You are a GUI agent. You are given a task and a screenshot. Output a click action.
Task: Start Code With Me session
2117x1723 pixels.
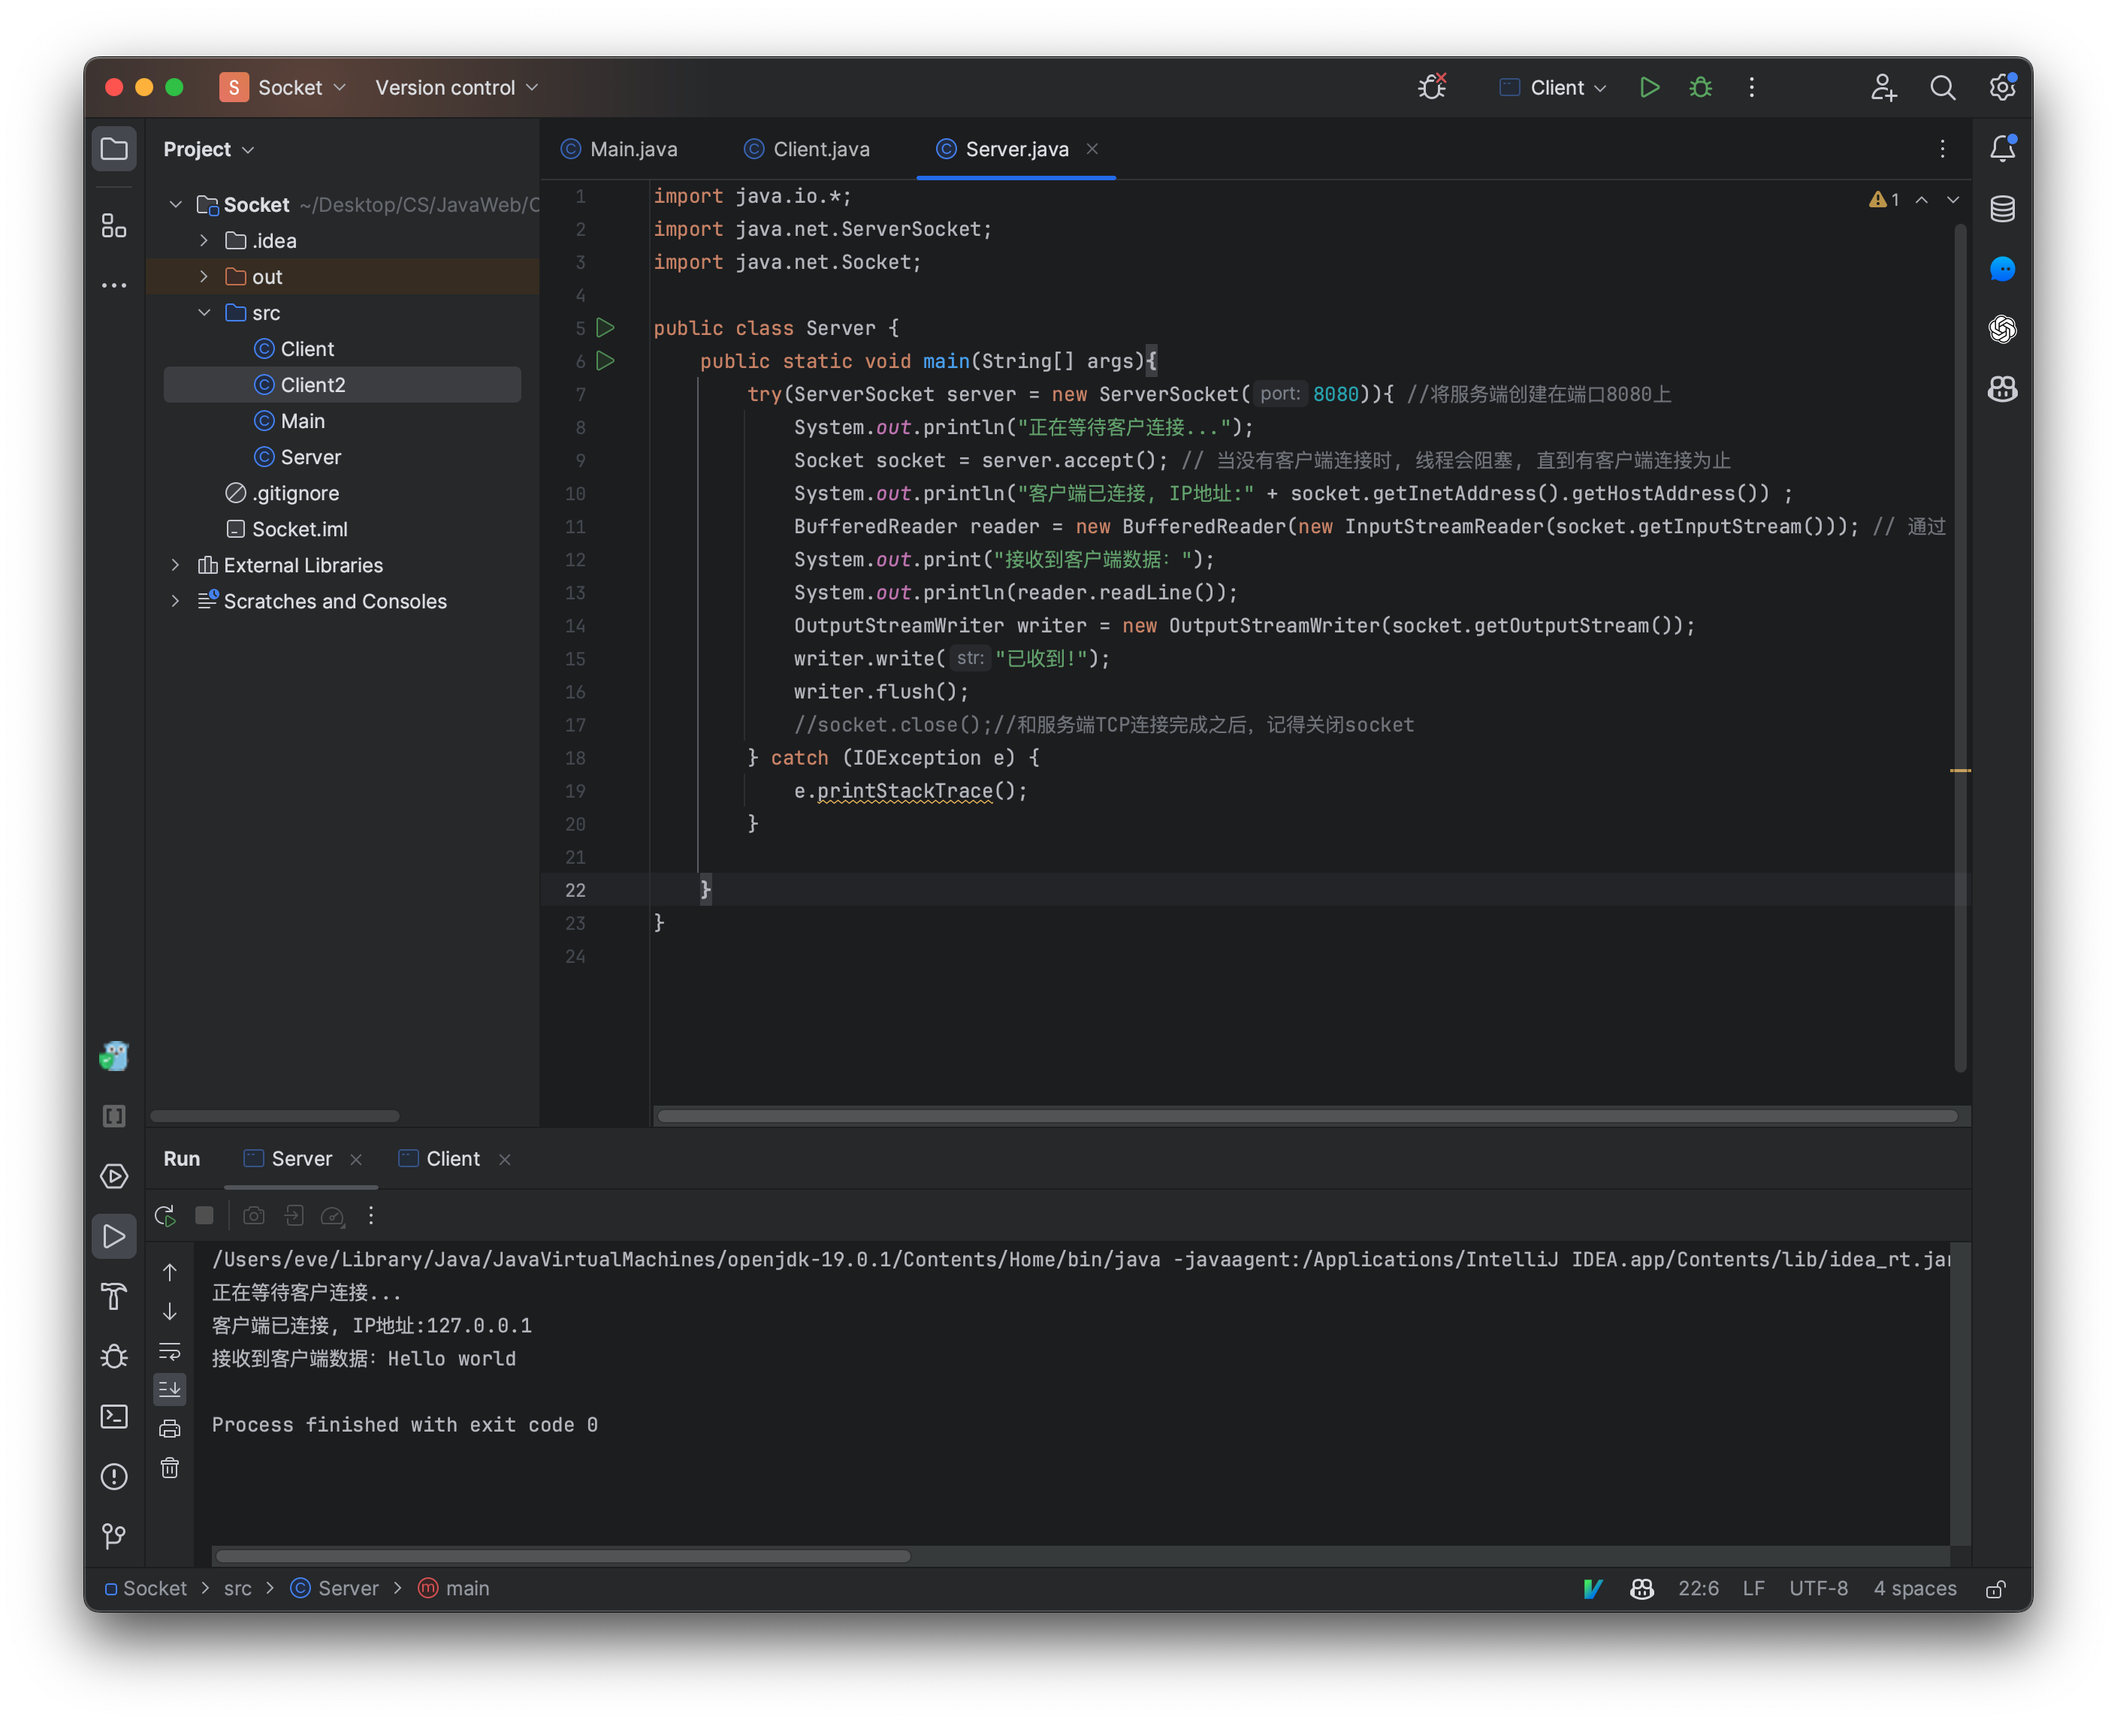click(1883, 87)
